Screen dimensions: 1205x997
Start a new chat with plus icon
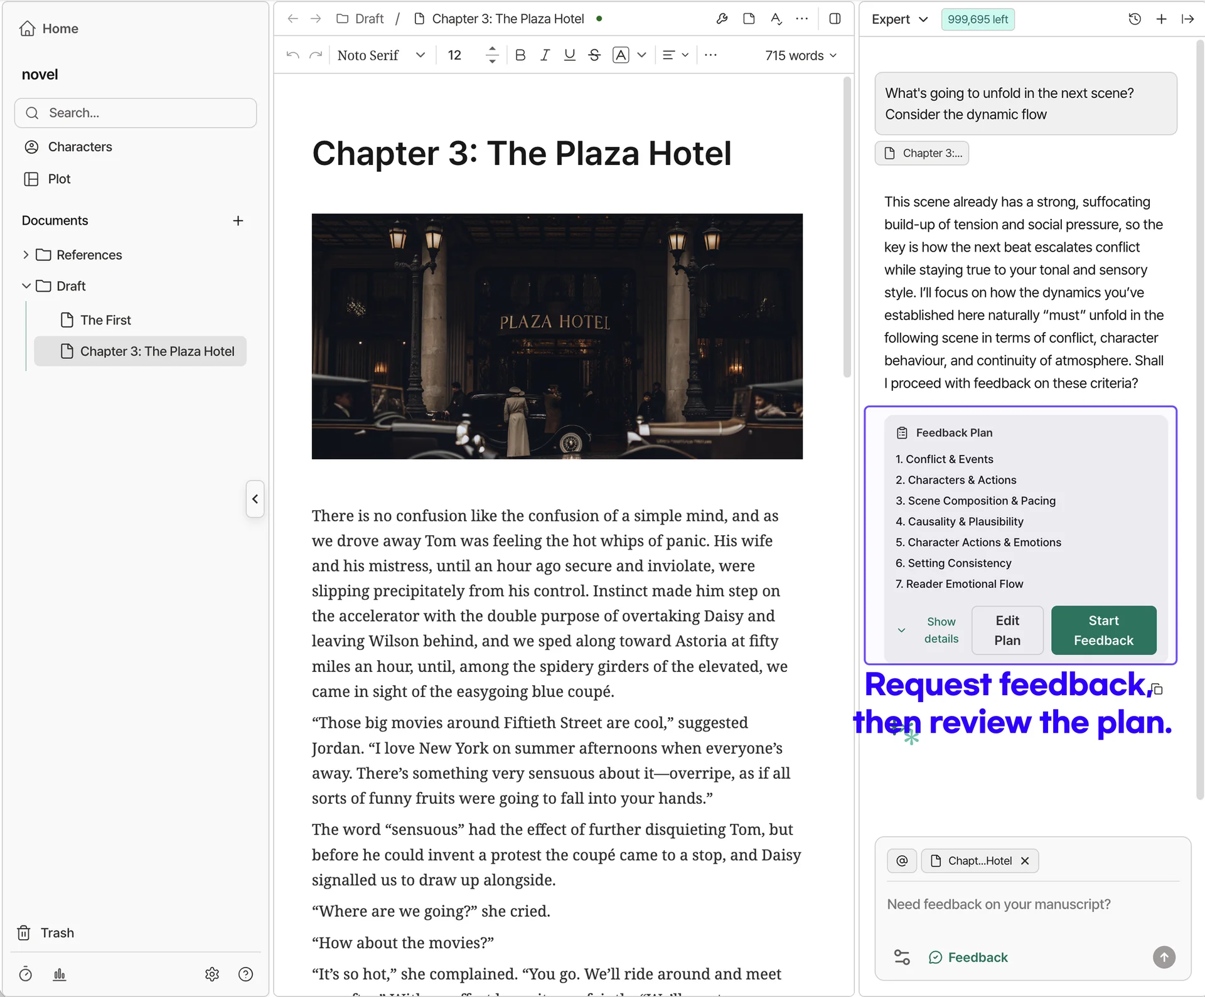pyautogui.click(x=1161, y=19)
